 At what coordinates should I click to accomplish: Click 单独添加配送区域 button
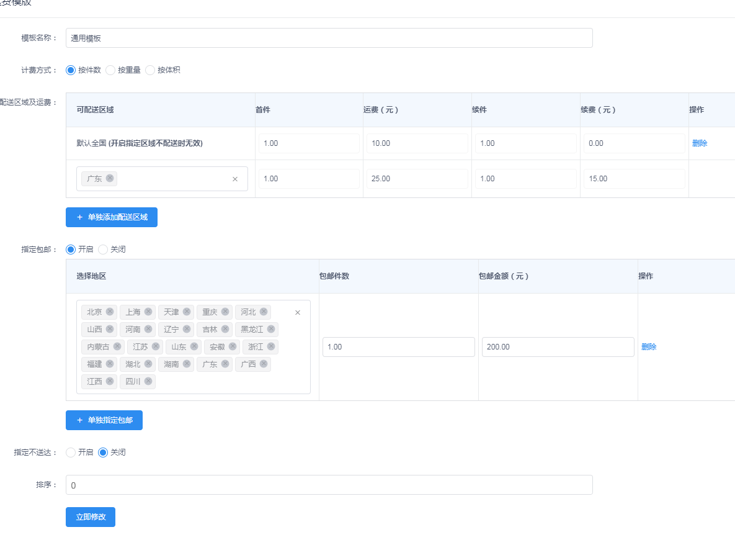pos(112,217)
